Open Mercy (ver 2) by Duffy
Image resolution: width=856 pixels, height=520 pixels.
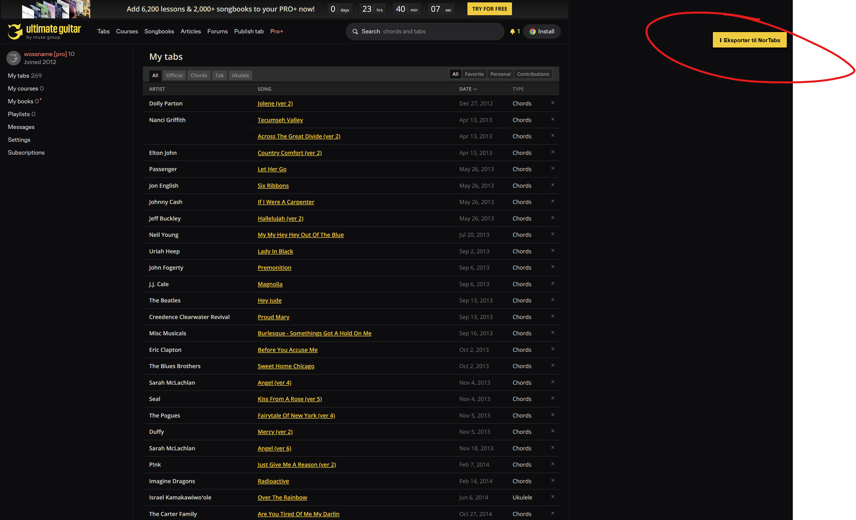[x=275, y=432]
